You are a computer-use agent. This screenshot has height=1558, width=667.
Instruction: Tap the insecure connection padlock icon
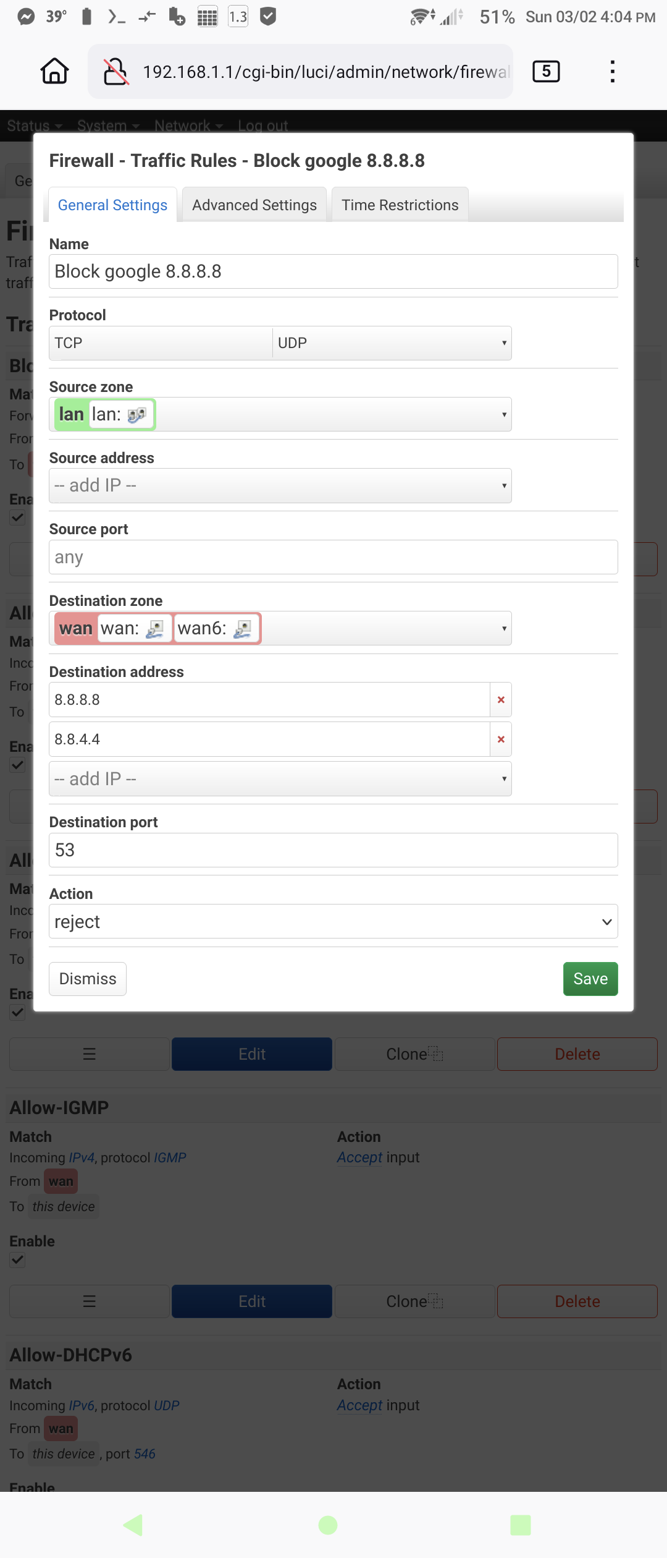(115, 72)
